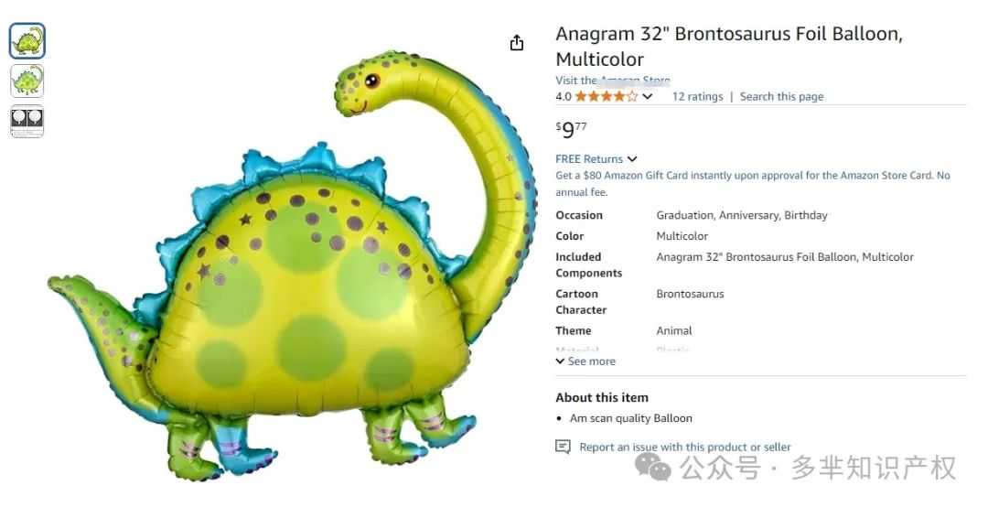Click the four-star rating stars
The image size is (988, 507).
pos(607,96)
